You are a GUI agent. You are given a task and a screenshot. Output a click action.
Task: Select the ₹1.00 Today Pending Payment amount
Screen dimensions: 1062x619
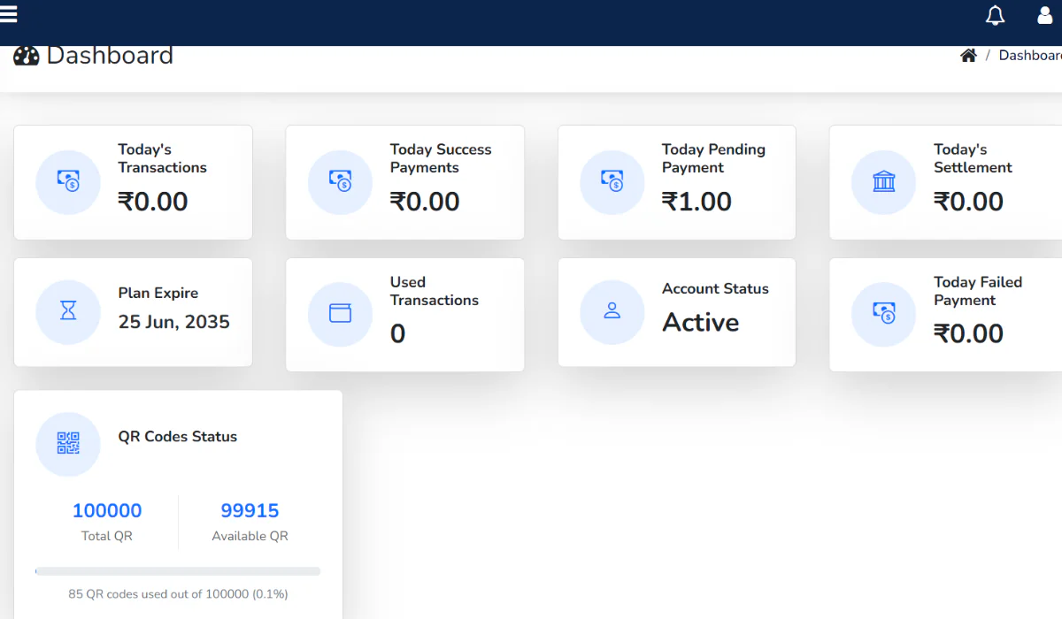(696, 202)
